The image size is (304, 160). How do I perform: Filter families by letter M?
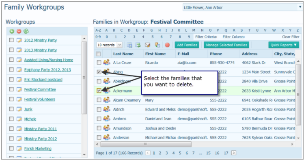(194, 30)
